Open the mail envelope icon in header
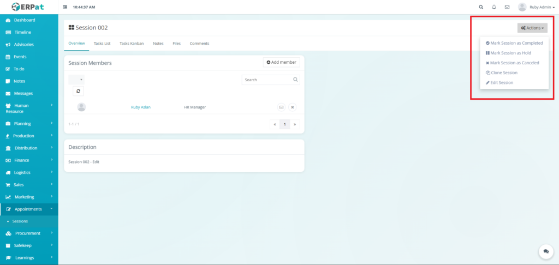 (507, 7)
